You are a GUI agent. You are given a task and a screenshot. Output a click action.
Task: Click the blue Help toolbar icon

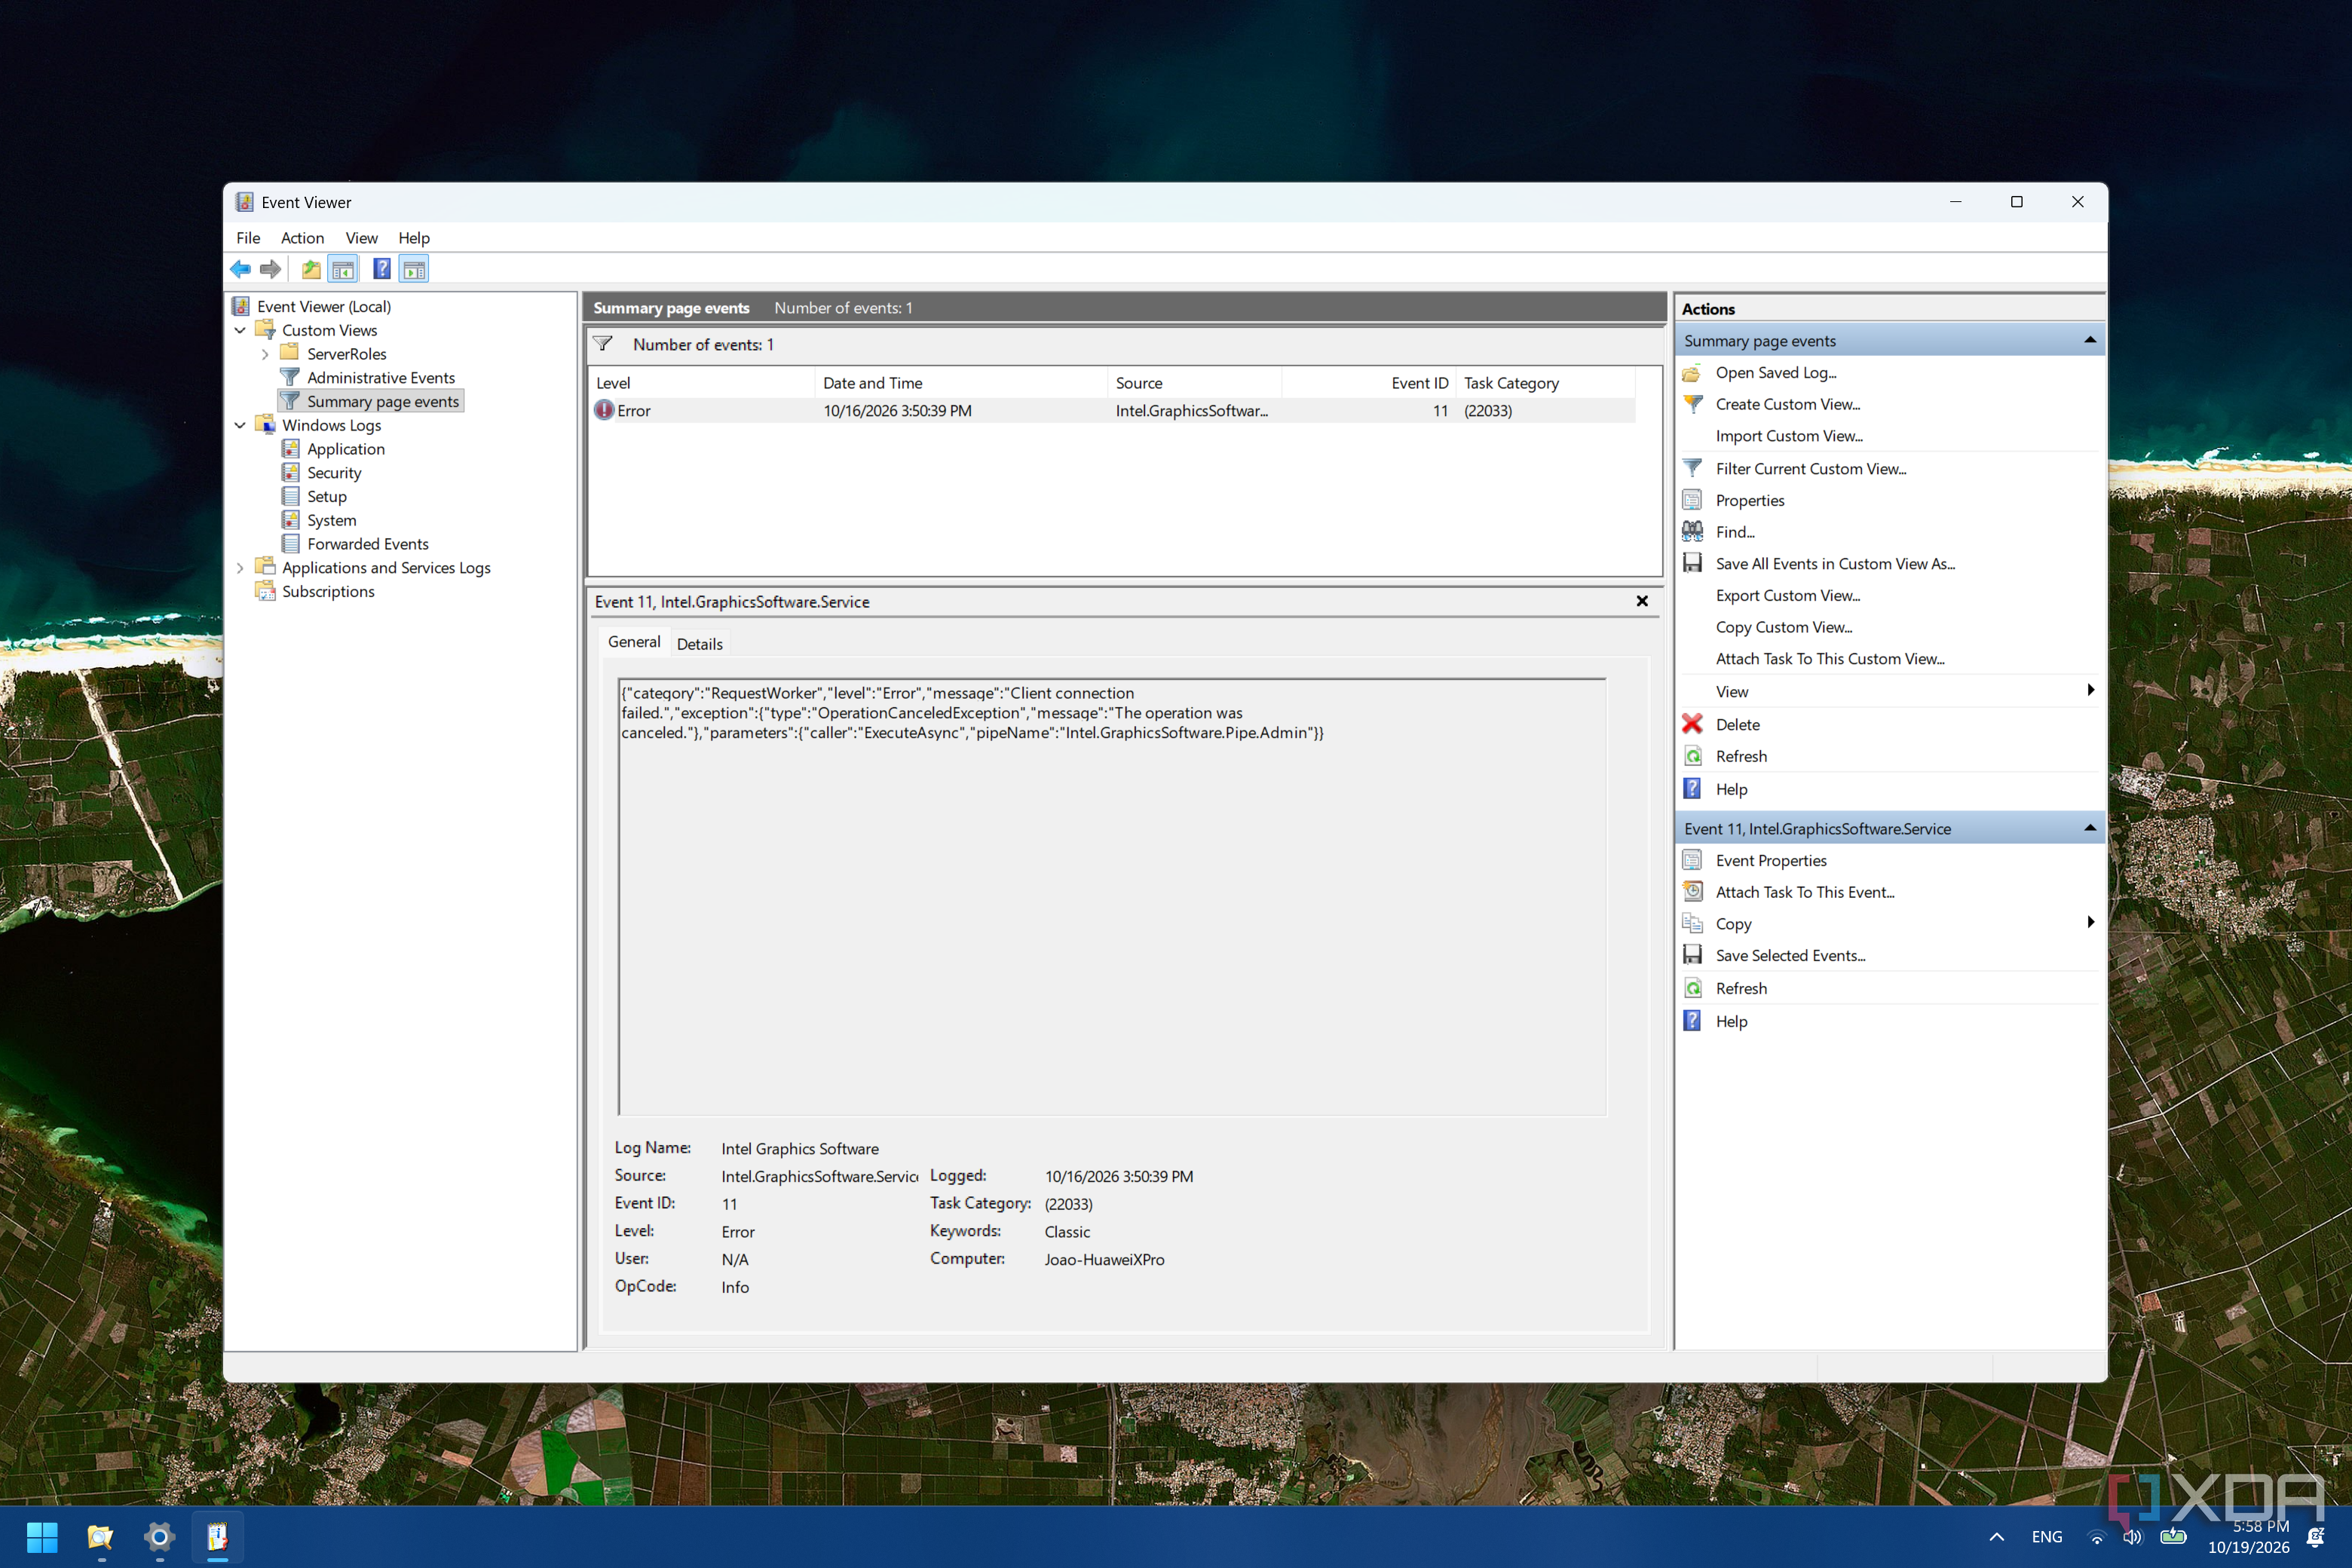pos(381,269)
